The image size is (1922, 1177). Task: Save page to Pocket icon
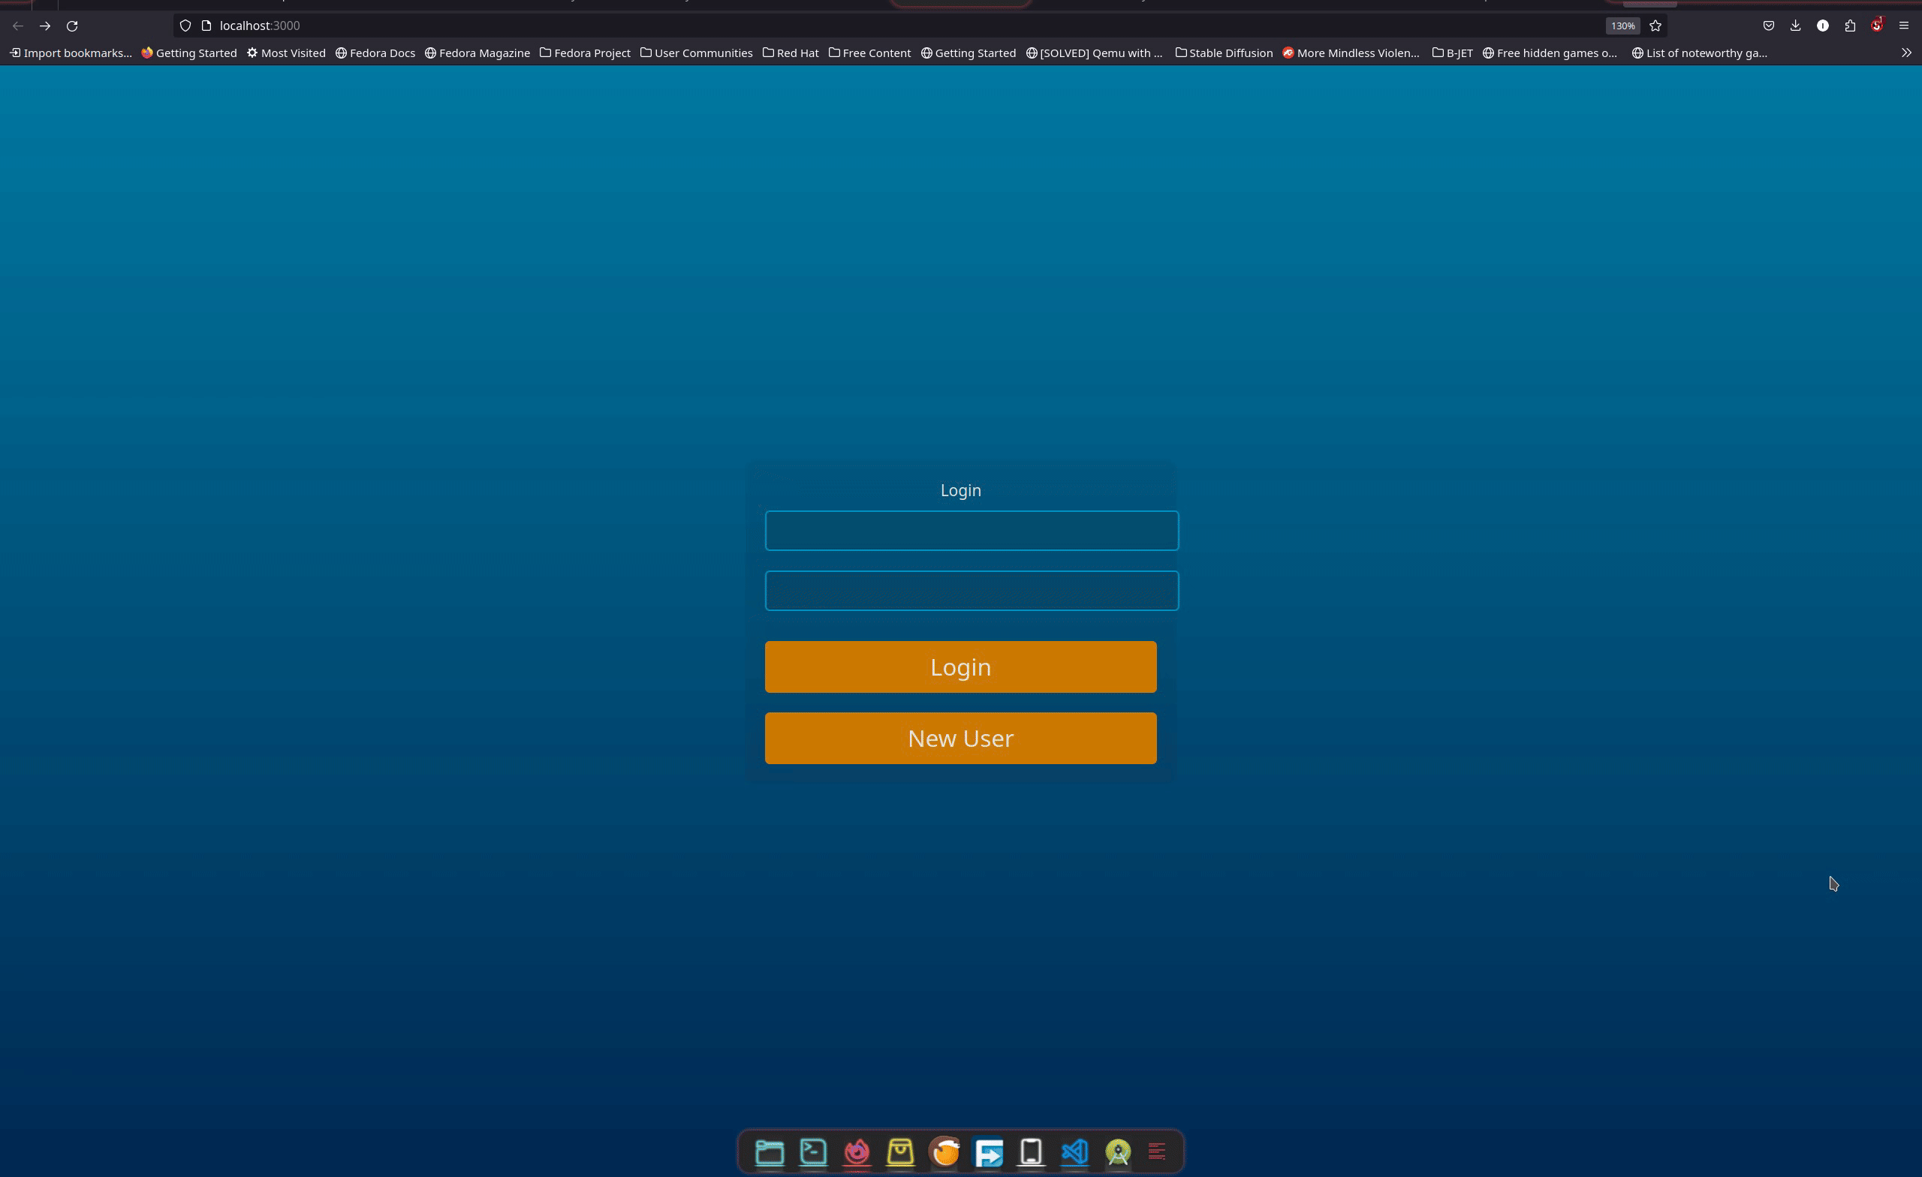pyautogui.click(x=1768, y=26)
